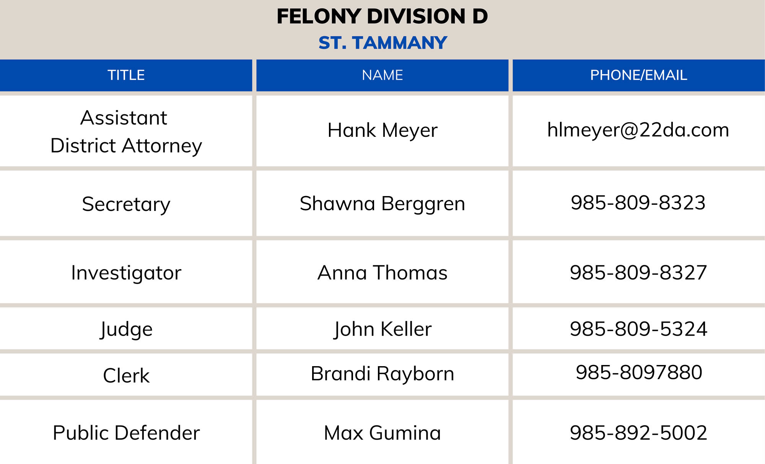Click the Investigator title cell
This screenshot has width=765, height=464.
pyautogui.click(x=126, y=273)
